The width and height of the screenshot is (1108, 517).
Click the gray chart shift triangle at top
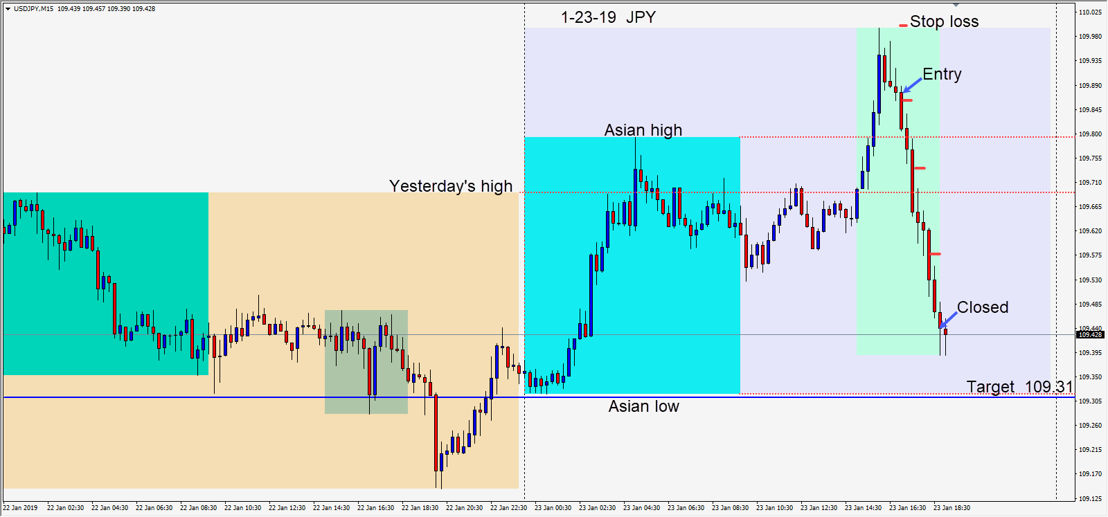click(x=956, y=6)
